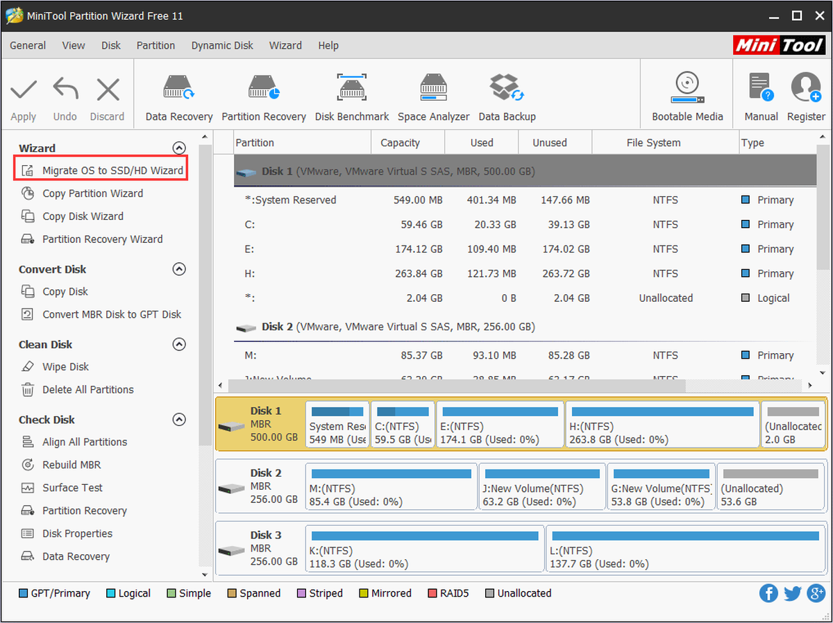The width and height of the screenshot is (833, 623).
Task: Sort by File System column header
Action: pyautogui.click(x=666, y=143)
